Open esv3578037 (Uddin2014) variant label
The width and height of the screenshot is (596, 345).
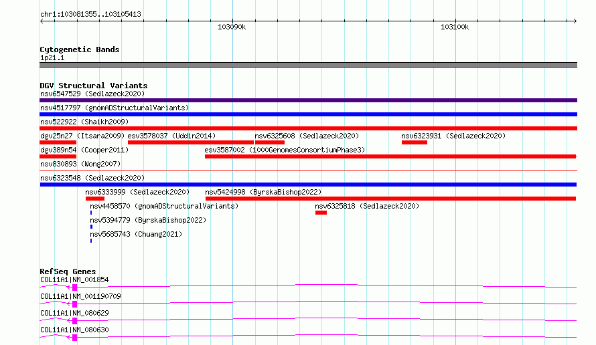171,136
